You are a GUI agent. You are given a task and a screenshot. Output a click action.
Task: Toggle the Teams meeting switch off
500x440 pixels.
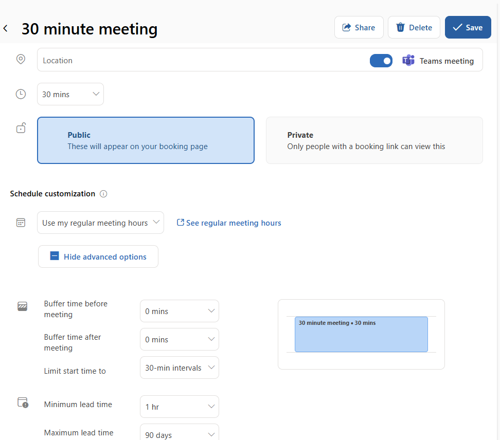(x=381, y=61)
